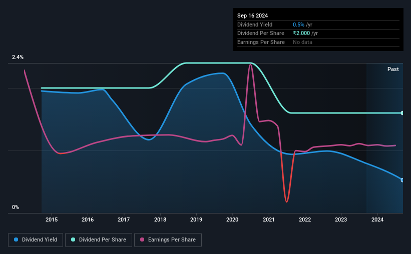The height and width of the screenshot is (254, 411).
Task: Click the 2024 x-axis label
Action: [377, 219]
